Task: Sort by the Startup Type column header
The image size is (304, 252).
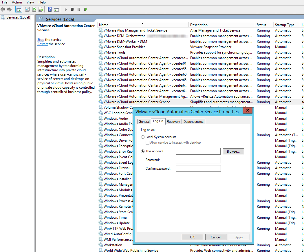Action: [286, 25]
